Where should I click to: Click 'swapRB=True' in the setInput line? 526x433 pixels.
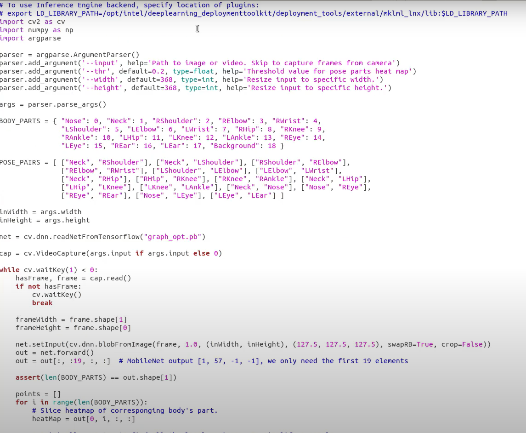410,344
